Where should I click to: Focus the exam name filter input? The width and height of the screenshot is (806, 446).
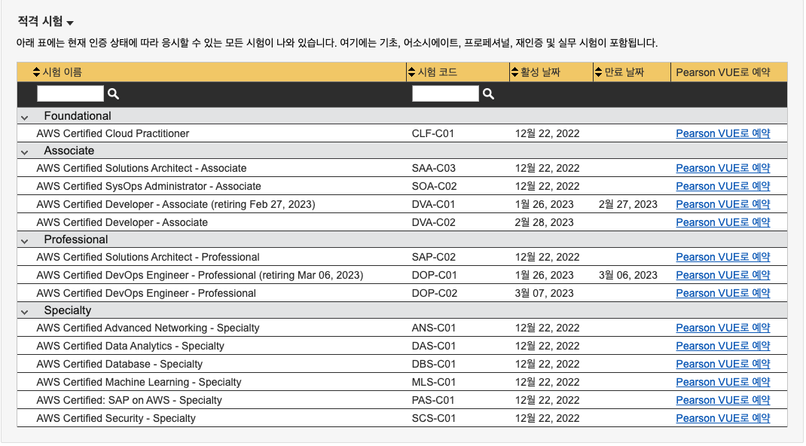pos(70,93)
